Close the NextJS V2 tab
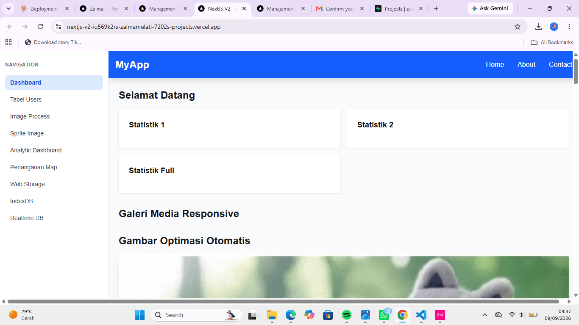The height and width of the screenshot is (325, 579). tap(244, 8)
